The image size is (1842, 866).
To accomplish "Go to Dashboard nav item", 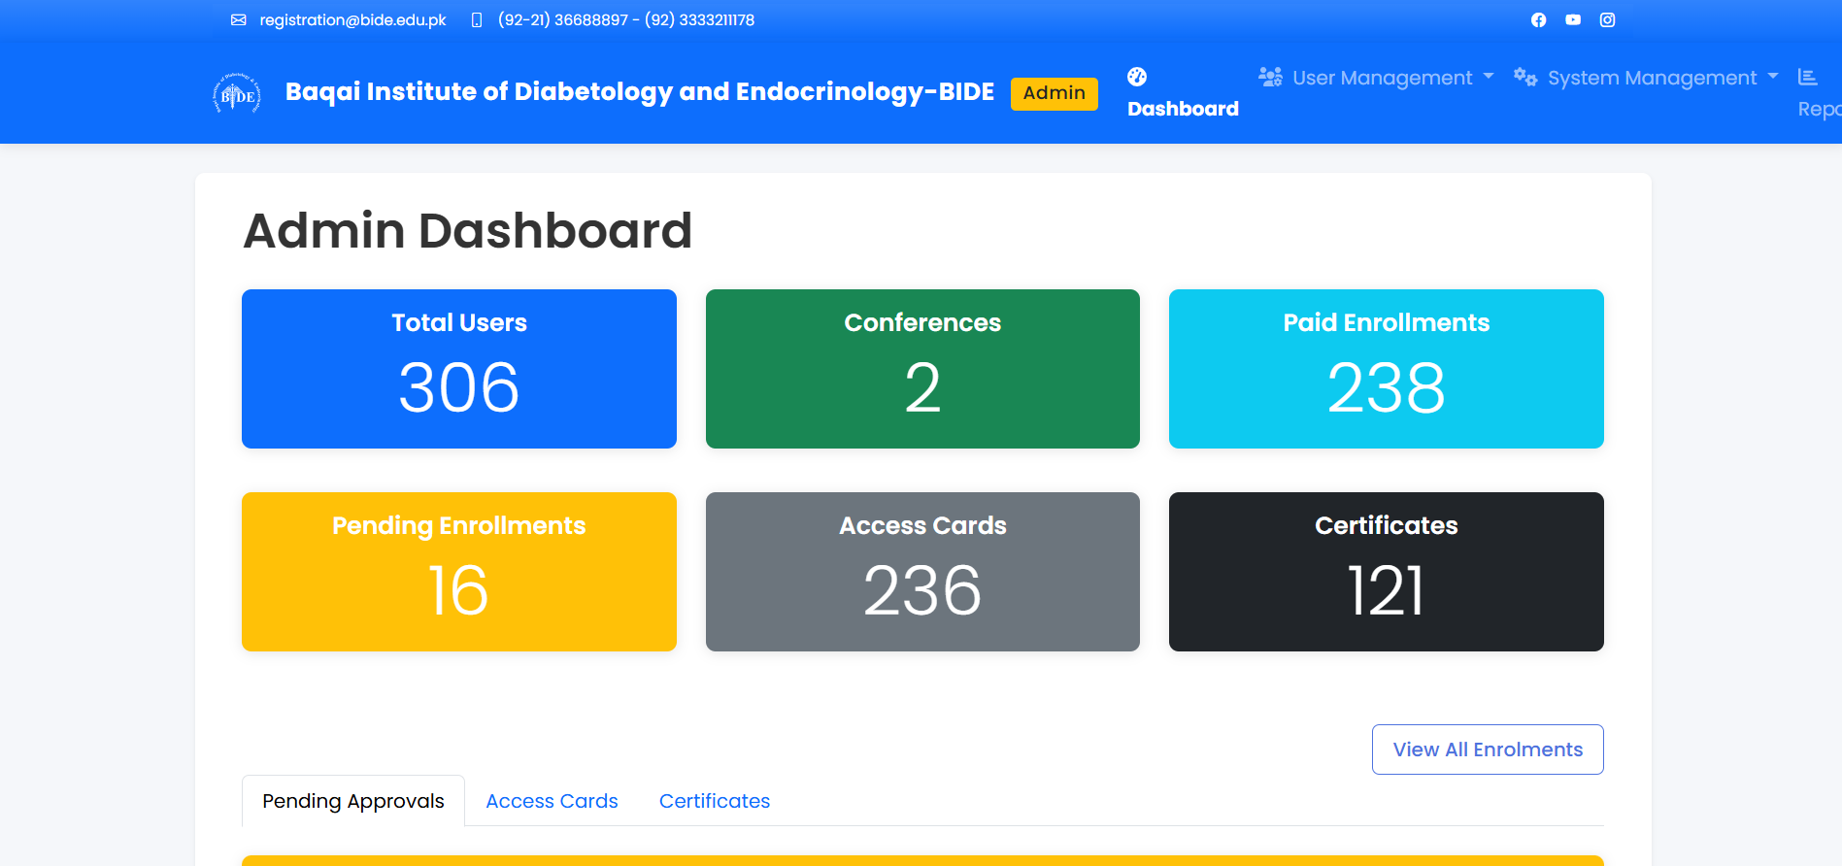I will pos(1183,93).
